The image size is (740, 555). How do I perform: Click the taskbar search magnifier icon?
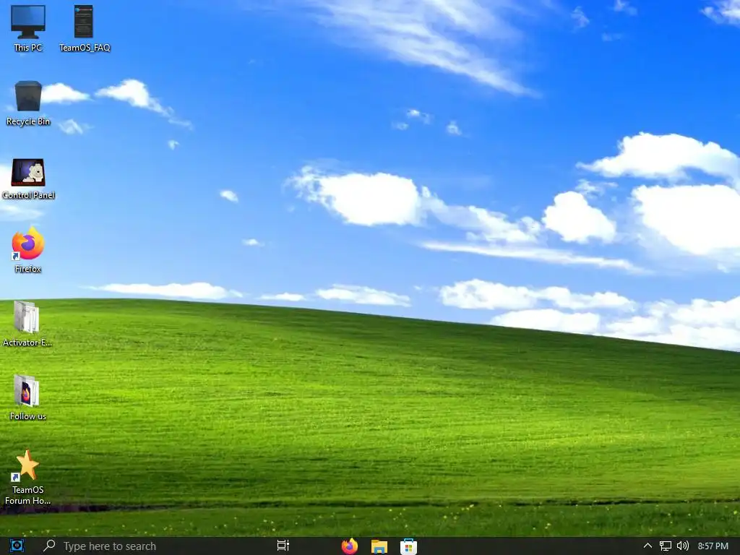pyautogui.click(x=49, y=546)
